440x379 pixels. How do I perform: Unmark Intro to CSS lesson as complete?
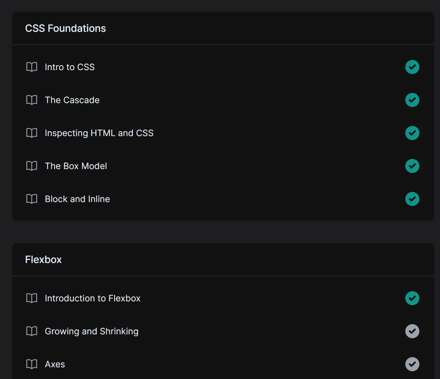[x=412, y=67]
